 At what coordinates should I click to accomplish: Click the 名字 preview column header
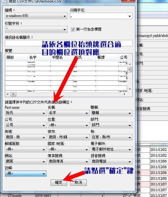coord(39,57)
